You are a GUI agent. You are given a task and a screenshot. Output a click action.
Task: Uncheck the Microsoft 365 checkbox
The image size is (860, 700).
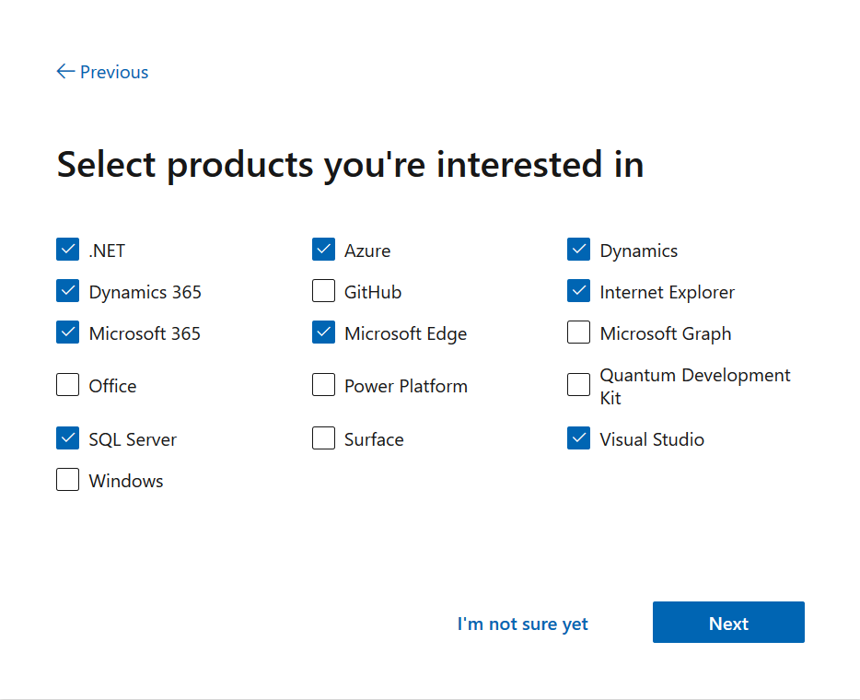[x=68, y=332]
